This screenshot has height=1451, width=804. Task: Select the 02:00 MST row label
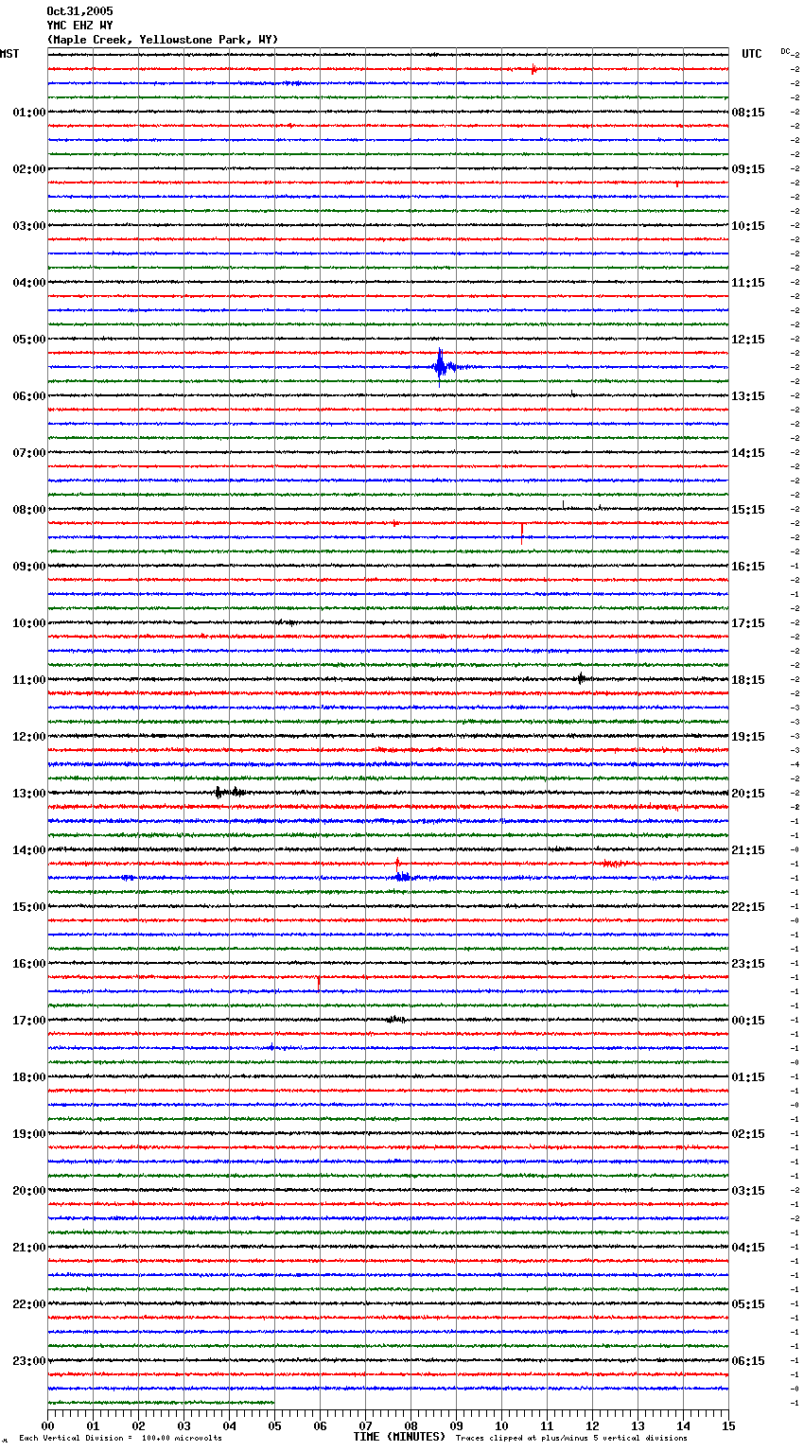(x=28, y=169)
